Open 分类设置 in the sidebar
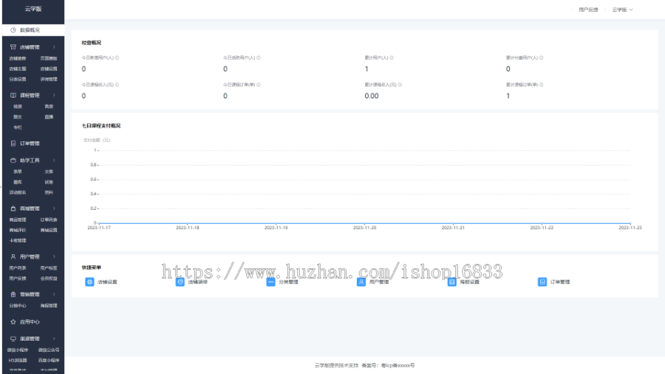 [x=18, y=79]
